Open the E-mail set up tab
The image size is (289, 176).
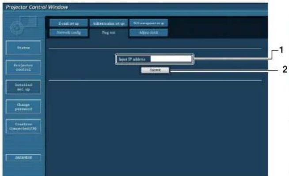tap(68, 23)
